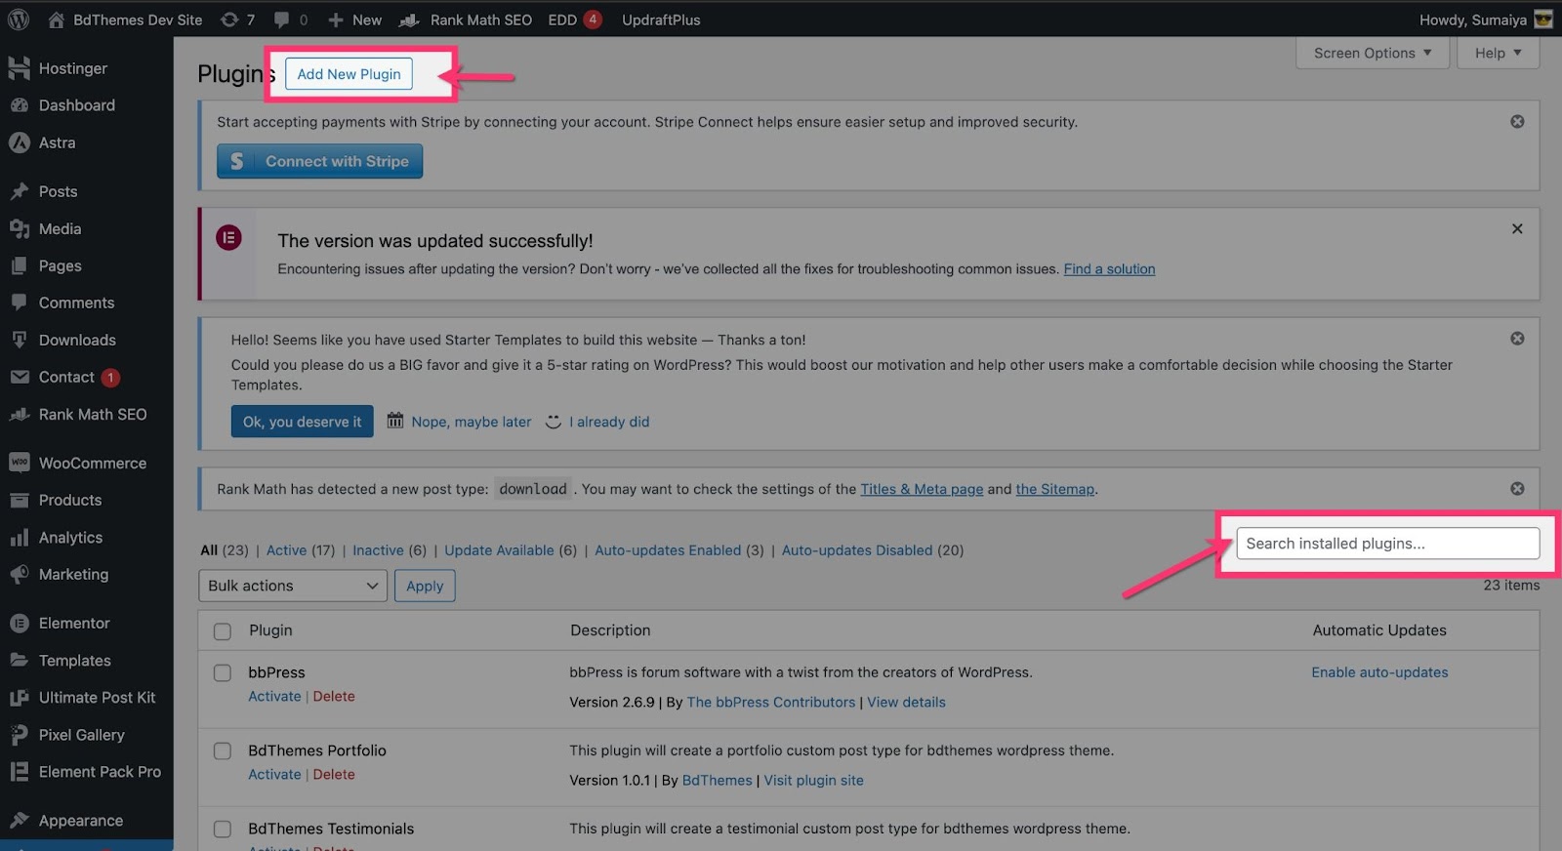
Task: Close the Elementor version updated notice
Action: pyautogui.click(x=1517, y=228)
